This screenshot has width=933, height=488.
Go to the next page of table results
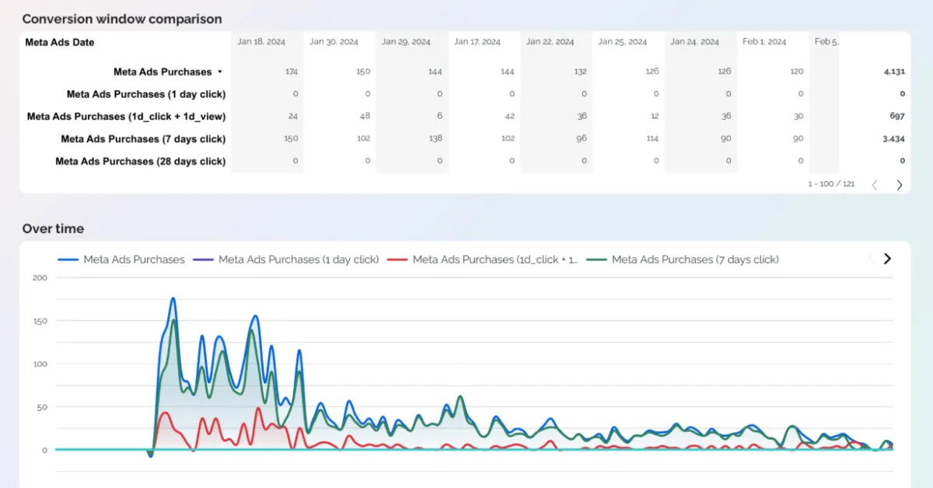point(900,184)
